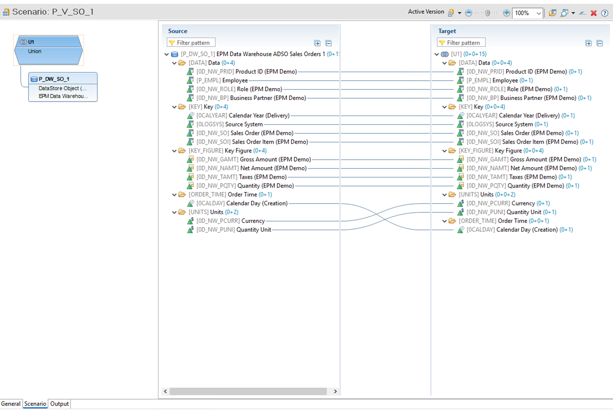613x413 pixels.
Task: Click the P_DW_SO_1 database icon in Source tree
Action: click(x=174, y=54)
